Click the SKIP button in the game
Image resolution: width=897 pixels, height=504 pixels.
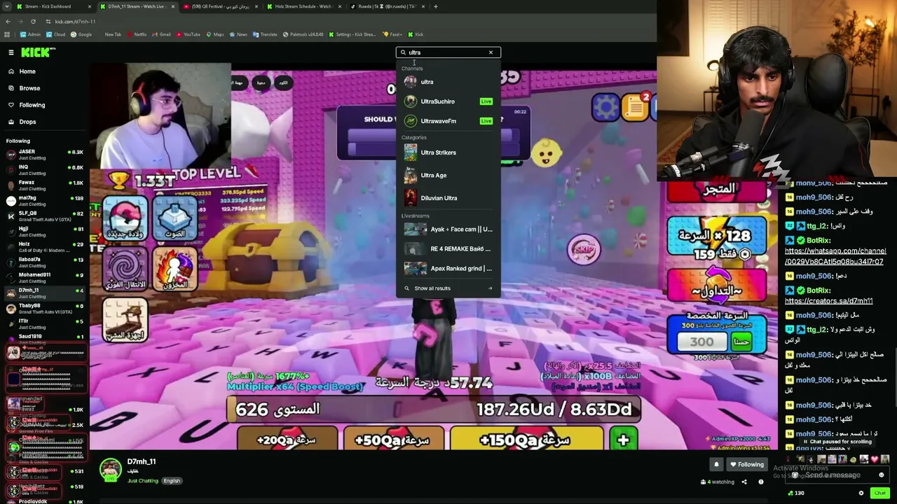[584, 248]
